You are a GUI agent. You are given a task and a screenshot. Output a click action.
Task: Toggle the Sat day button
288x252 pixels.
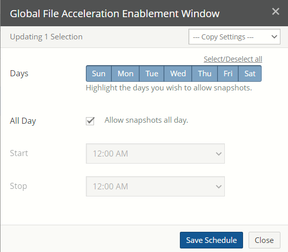tap(250, 74)
